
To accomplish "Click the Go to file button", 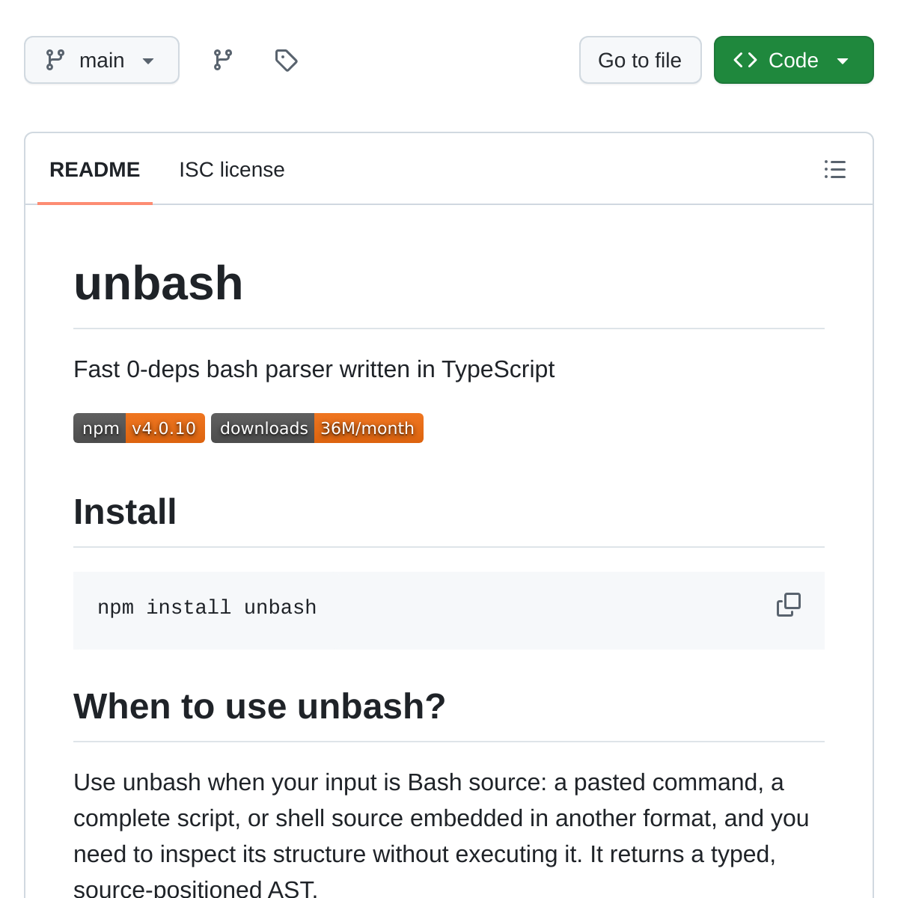I will tap(641, 60).
